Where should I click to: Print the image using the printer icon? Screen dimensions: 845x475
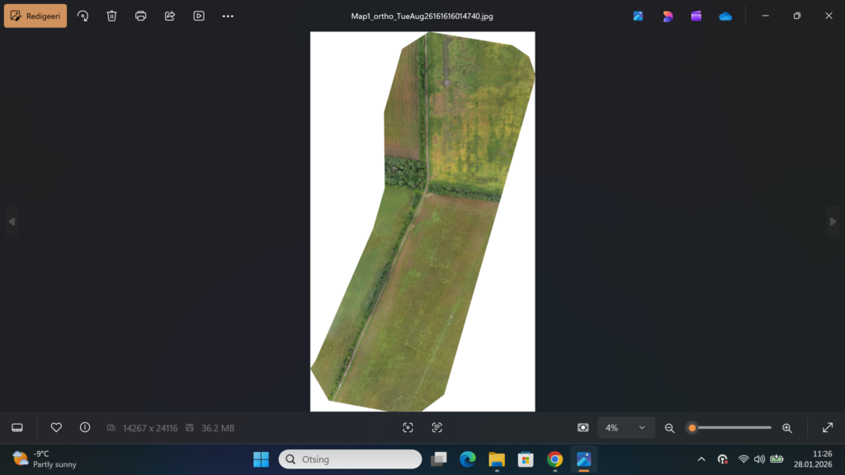pos(141,16)
